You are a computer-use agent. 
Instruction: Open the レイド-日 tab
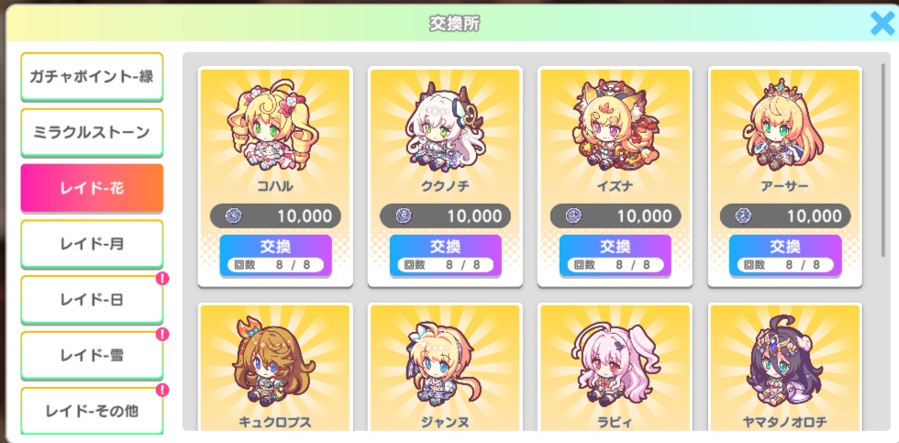click(x=92, y=300)
